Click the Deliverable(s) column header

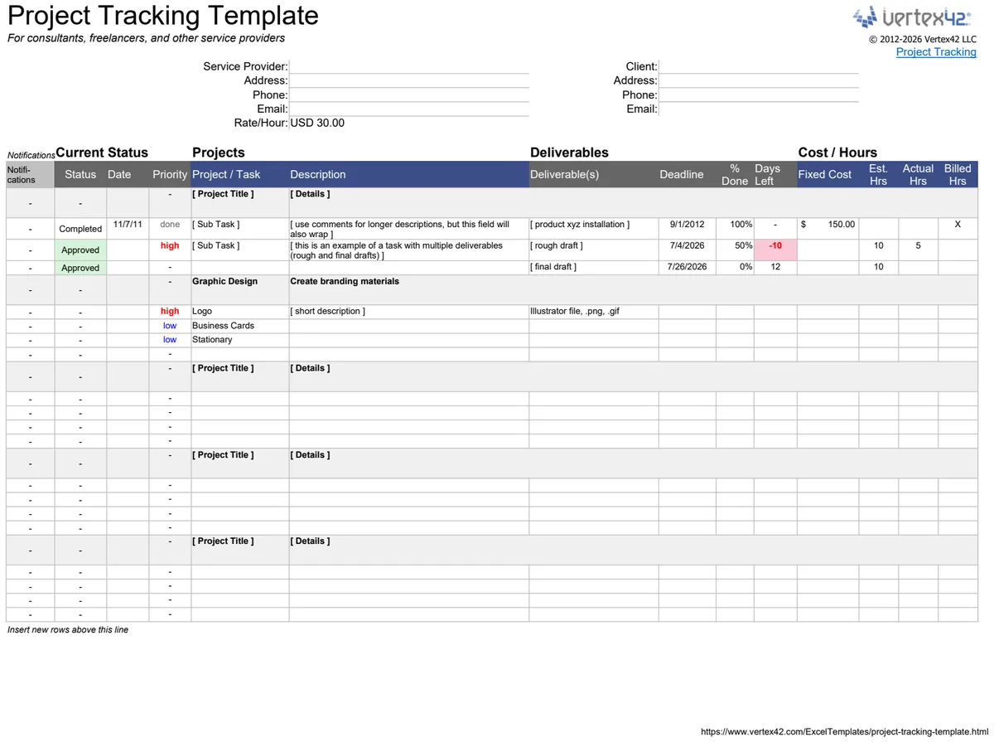click(x=594, y=174)
